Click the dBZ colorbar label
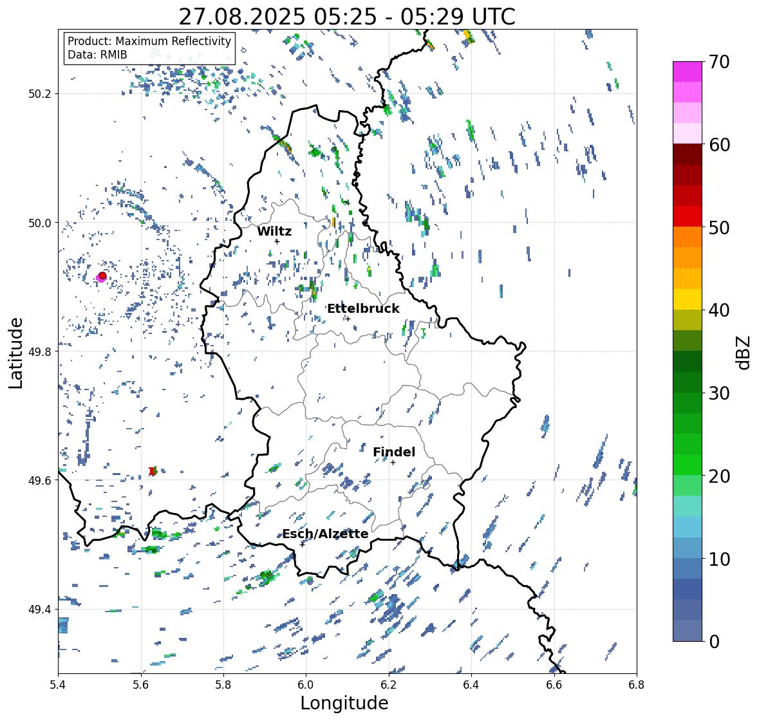Screen dimensions: 759x719 [x=744, y=352]
